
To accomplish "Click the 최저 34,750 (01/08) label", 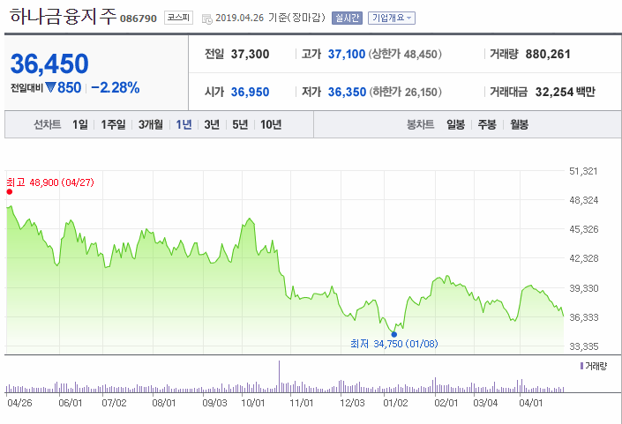I will click(393, 344).
